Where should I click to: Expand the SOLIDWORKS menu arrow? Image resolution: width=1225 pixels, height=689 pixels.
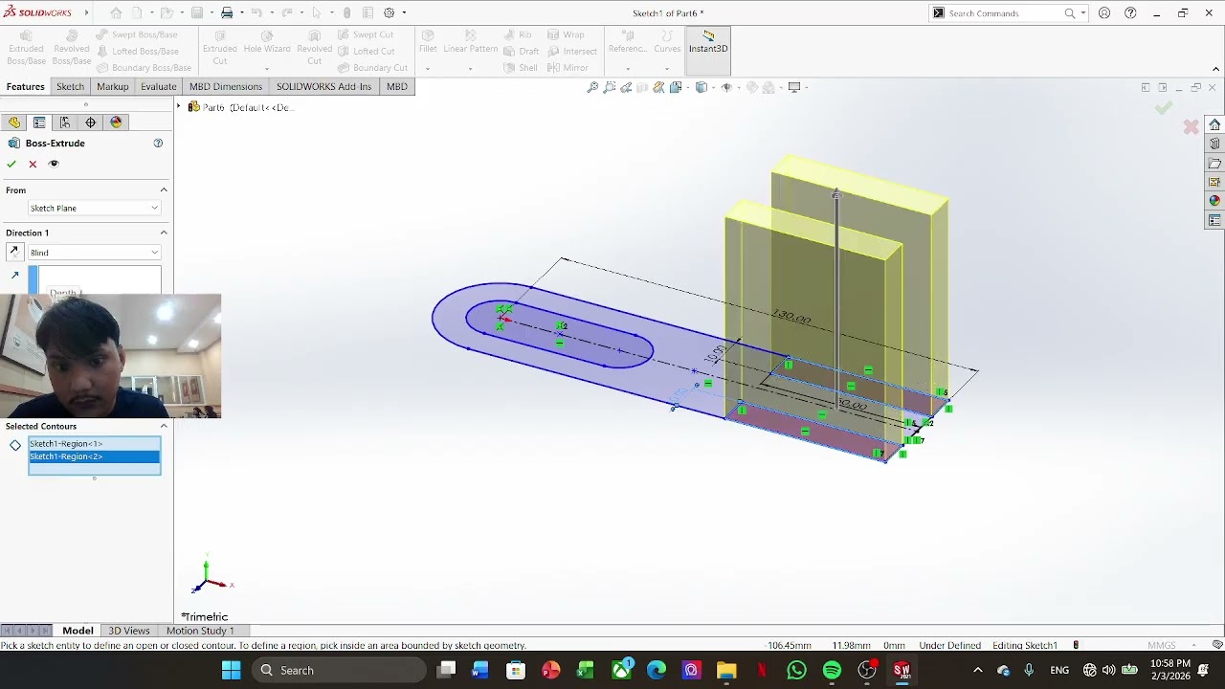pos(86,13)
